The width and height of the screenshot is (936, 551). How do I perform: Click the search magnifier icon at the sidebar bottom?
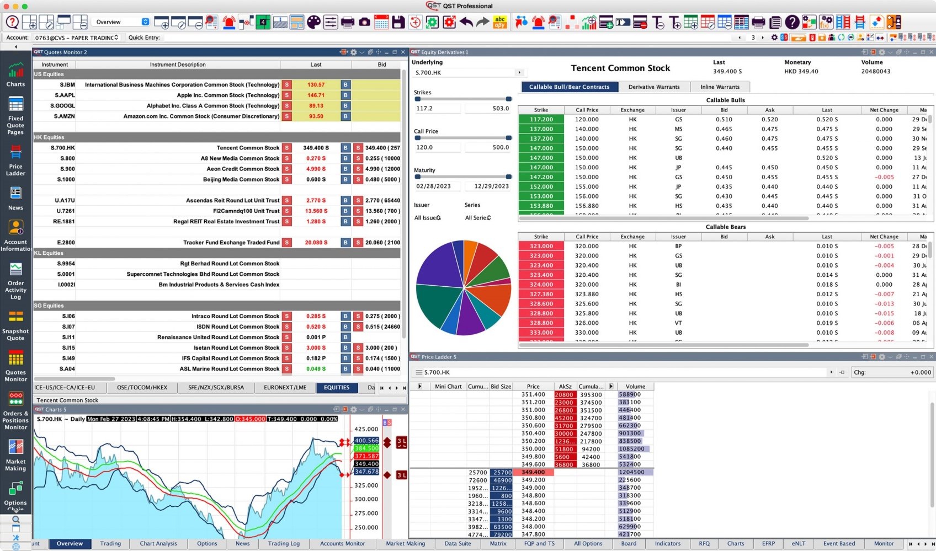pos(15,519)
